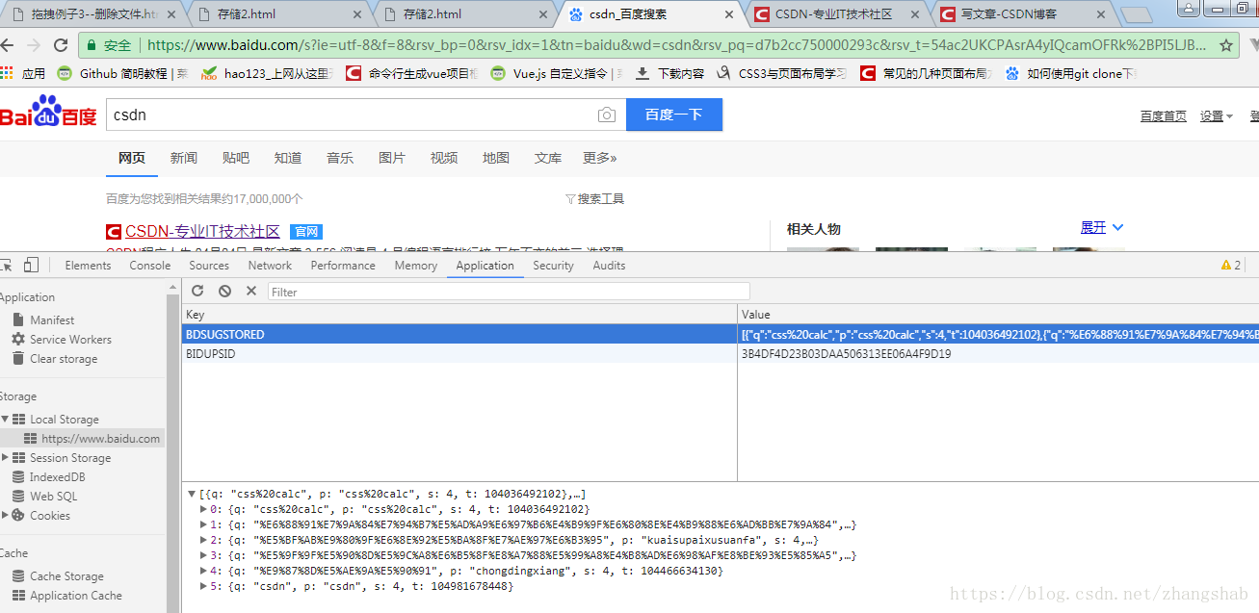Expand JSON entry 5 csdn
The width and height of the screenshot is (1259, 613).
click(x=203, y=586)
